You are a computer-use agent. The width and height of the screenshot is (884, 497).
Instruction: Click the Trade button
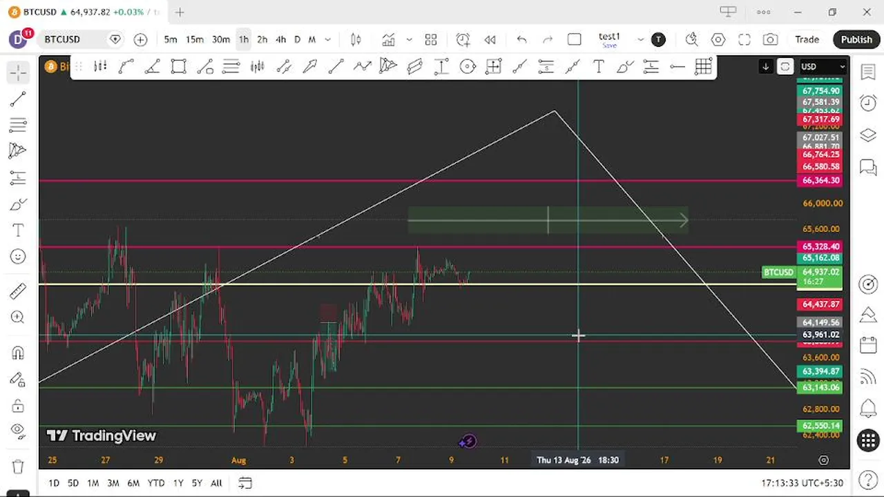pyautogui.click(x=807, y=39)
